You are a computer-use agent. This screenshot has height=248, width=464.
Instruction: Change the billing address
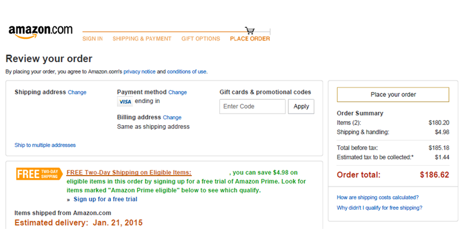click(172, 118)
